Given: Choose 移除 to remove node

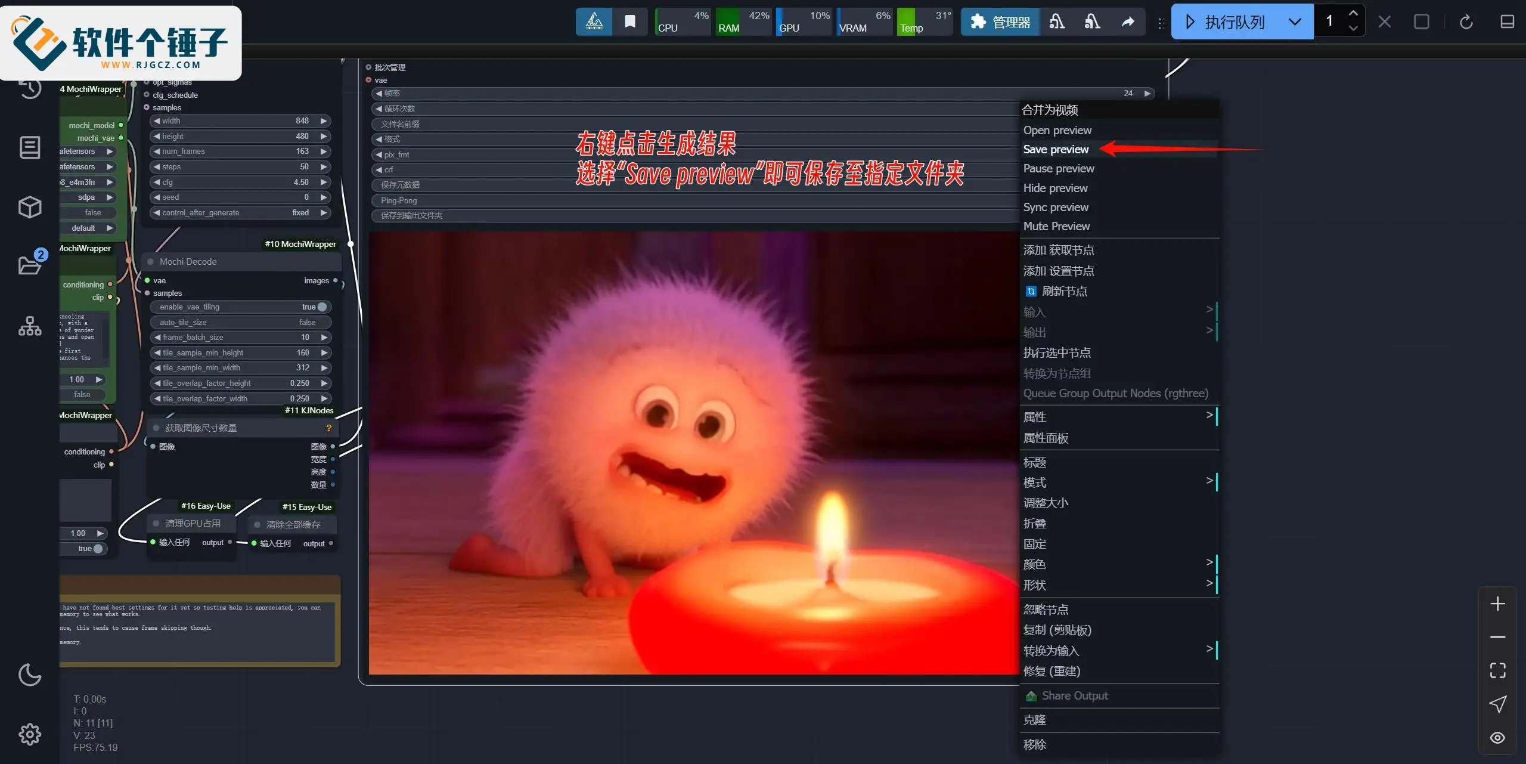Looking at the screenshot, I should (x=1119, y=744).
